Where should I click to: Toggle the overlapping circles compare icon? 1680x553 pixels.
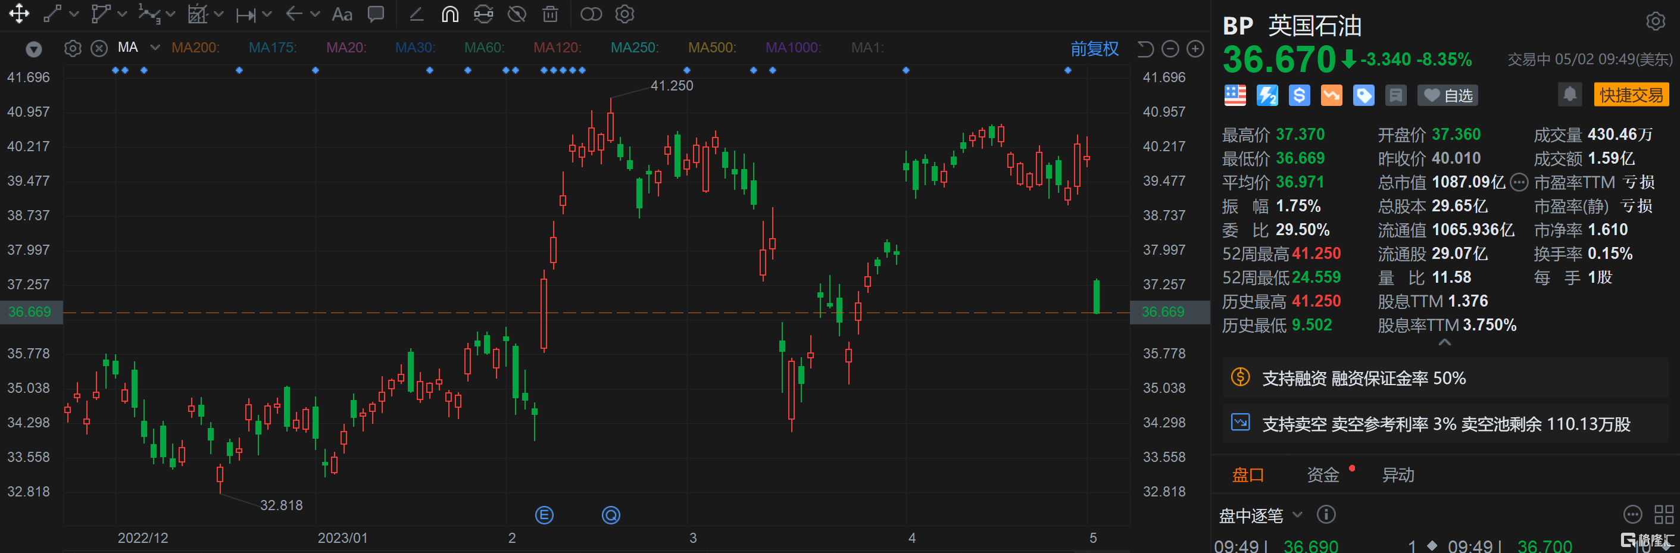[591, 14]
